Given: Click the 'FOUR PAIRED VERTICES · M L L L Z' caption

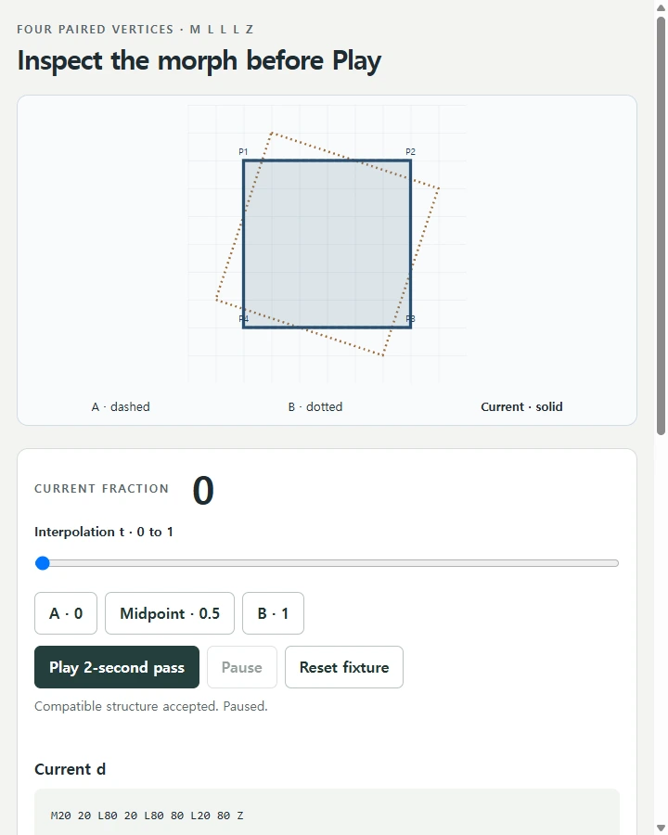Looking at the screenshot, I should click(x=135, y=30).
